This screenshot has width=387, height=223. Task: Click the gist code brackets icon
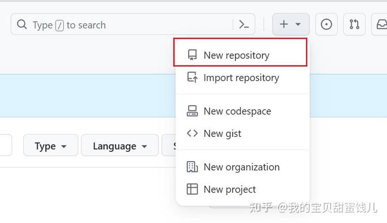click(192, 133)
